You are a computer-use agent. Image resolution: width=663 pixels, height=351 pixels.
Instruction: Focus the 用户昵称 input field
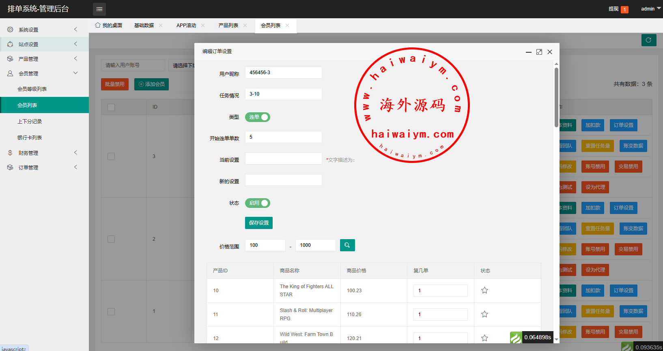[x=284, y=73]
